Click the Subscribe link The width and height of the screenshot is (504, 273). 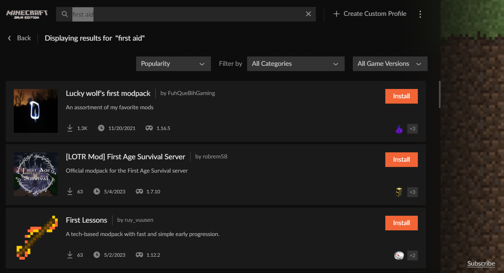481,264
